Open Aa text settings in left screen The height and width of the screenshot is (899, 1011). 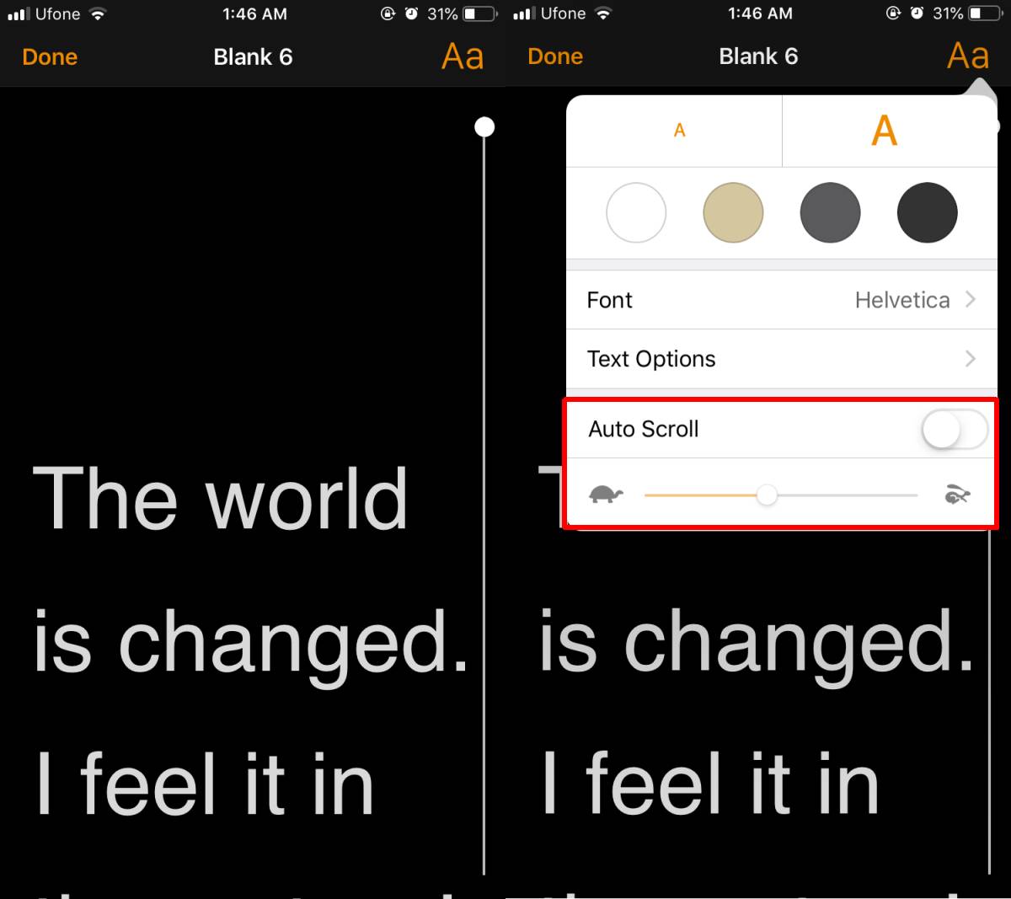(463, 56)
